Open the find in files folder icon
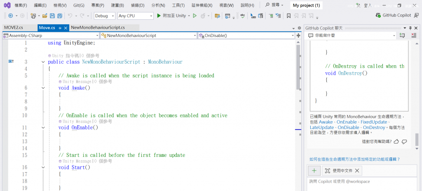 [x=217, y=16]
